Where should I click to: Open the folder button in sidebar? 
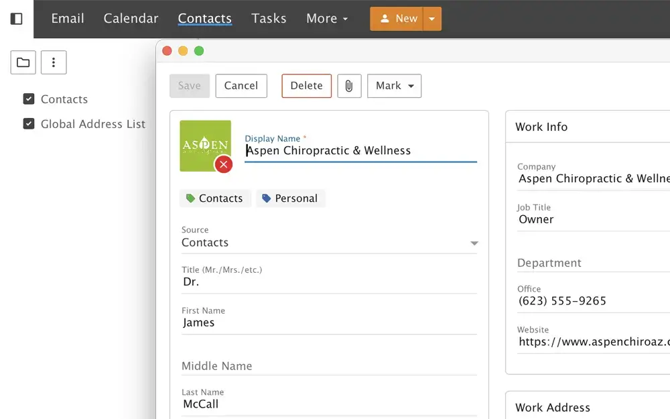[23, 62]
